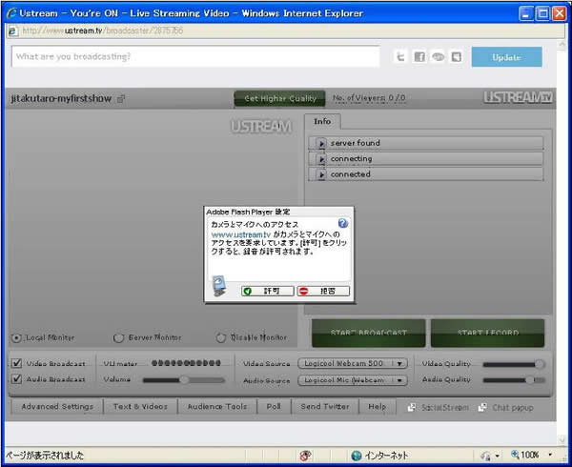
Task: Open popout icon next to jitakutaro-myfirstshow
Action: point(121,99)
